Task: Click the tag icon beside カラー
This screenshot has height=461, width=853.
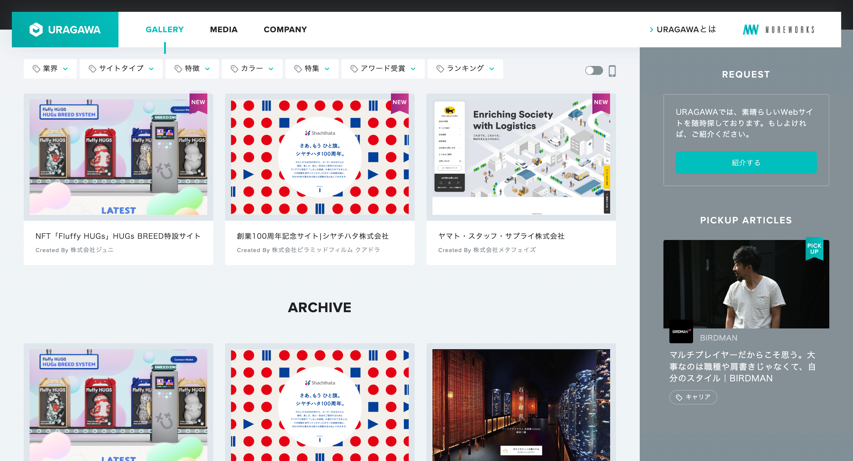Action: (x=235, y=69)
